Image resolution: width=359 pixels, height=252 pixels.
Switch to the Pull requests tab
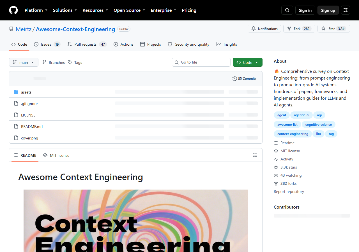[87, 44]
